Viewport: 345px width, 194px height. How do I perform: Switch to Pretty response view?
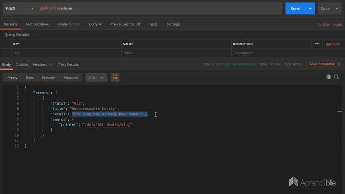pos(12,78)
